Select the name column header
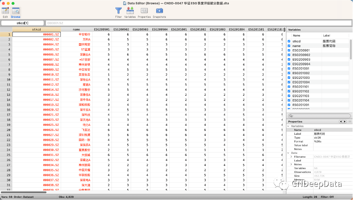Screen dimensions: 353x200 click(76, 29)
